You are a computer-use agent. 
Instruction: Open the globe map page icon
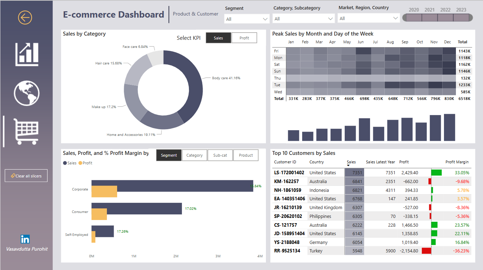click(x=27, y=93)
